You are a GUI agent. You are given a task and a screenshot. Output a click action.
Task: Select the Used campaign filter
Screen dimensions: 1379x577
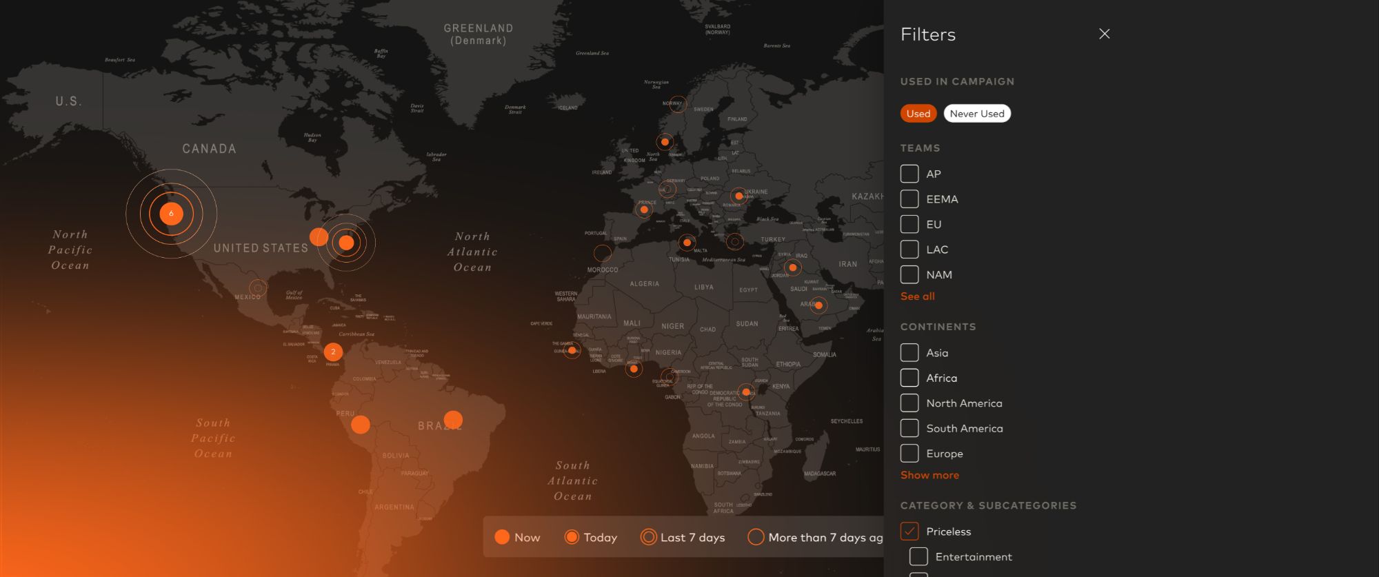[918, 114]
